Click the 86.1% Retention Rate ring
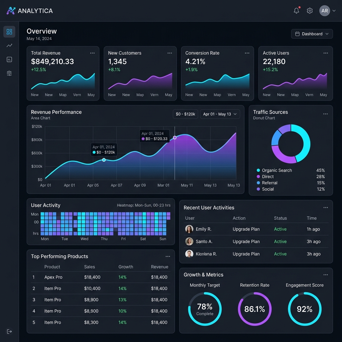This screenshot has height=342, width=342. 254,309
